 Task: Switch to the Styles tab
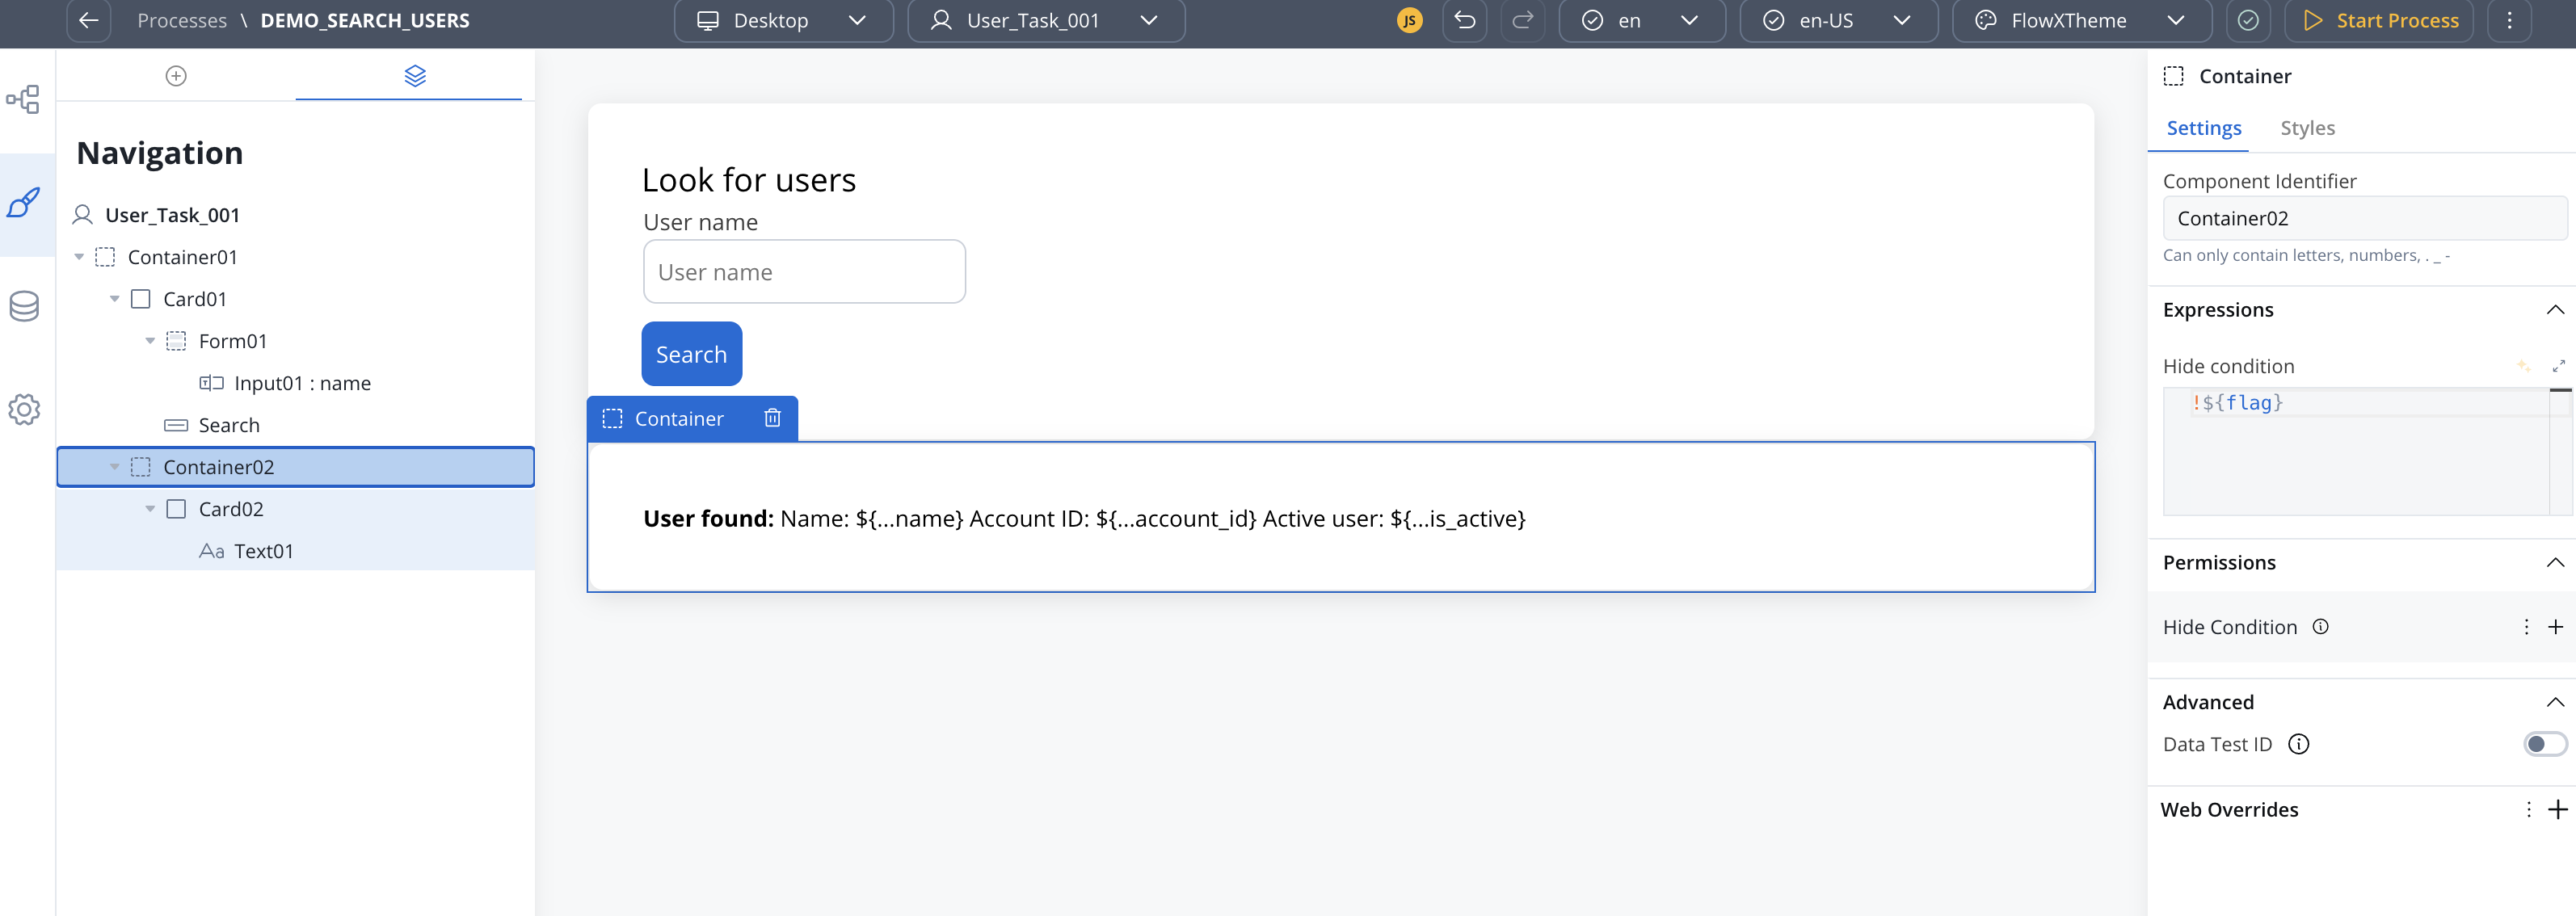(x=2307, y=128)
